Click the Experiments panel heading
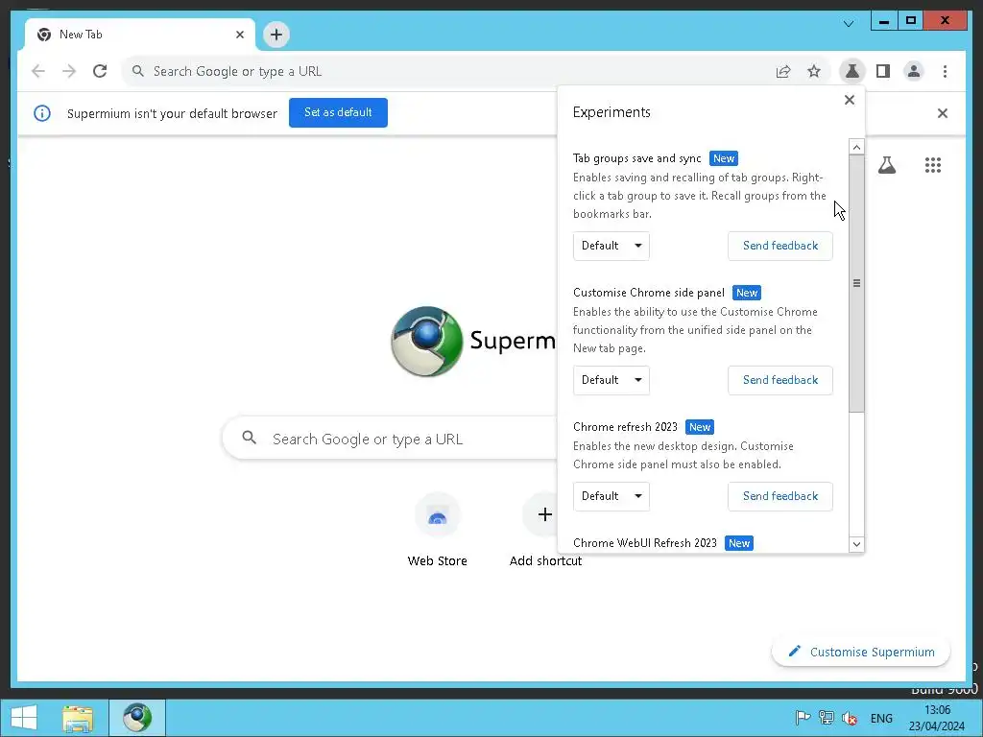 [611, 112]
